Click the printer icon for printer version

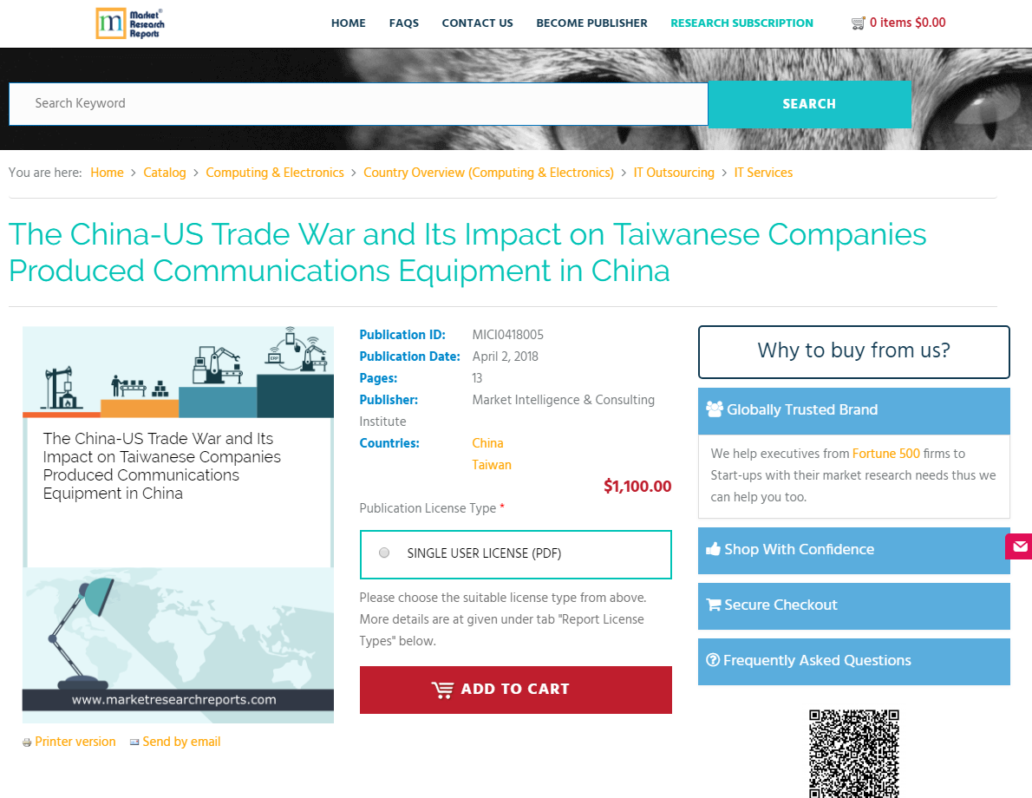[27, 742]
